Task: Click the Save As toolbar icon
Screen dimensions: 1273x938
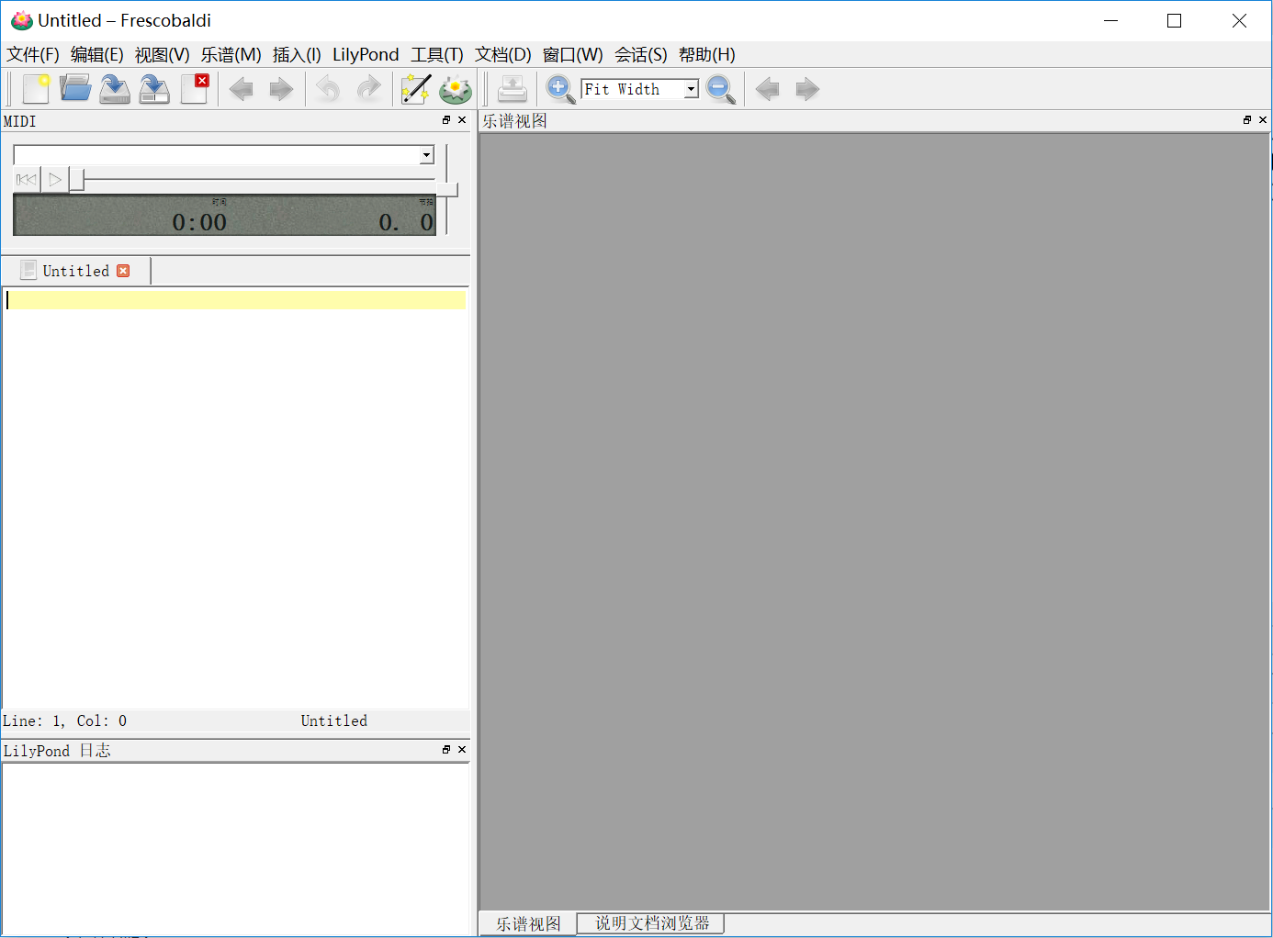Action: (154, 89)
